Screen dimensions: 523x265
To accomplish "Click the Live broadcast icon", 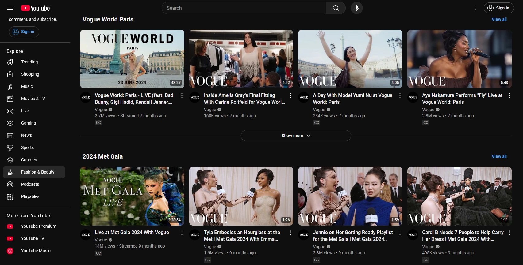I will click(x=10, y=111).
